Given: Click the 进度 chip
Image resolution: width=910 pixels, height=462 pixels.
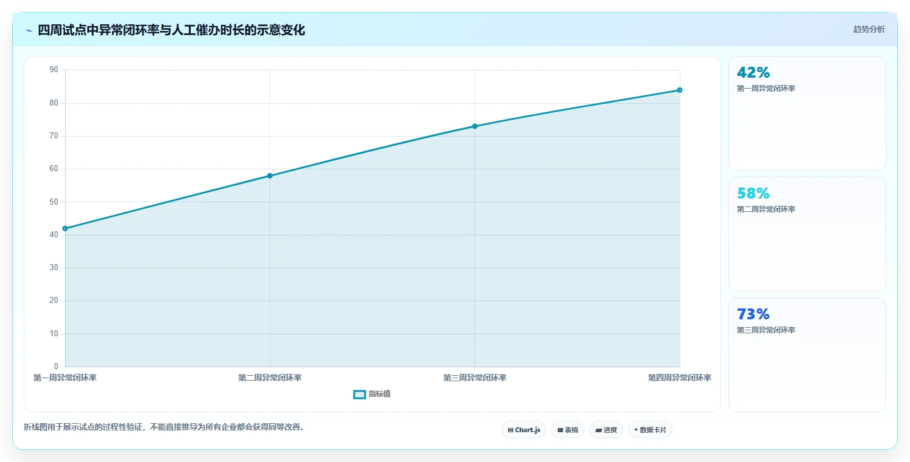Looking at the screenshot, I should tap(606, 430).
